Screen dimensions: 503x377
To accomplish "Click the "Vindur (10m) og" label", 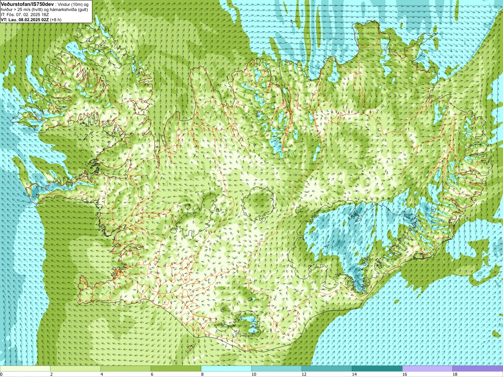I will (73, 4).
